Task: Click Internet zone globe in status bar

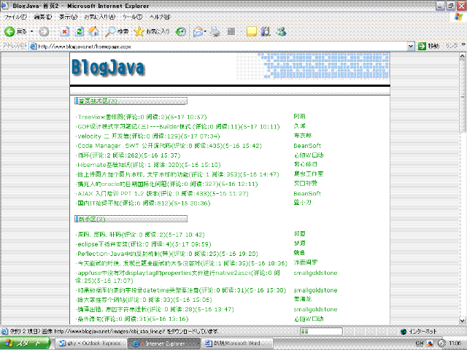Action: [x=404, y=331]
